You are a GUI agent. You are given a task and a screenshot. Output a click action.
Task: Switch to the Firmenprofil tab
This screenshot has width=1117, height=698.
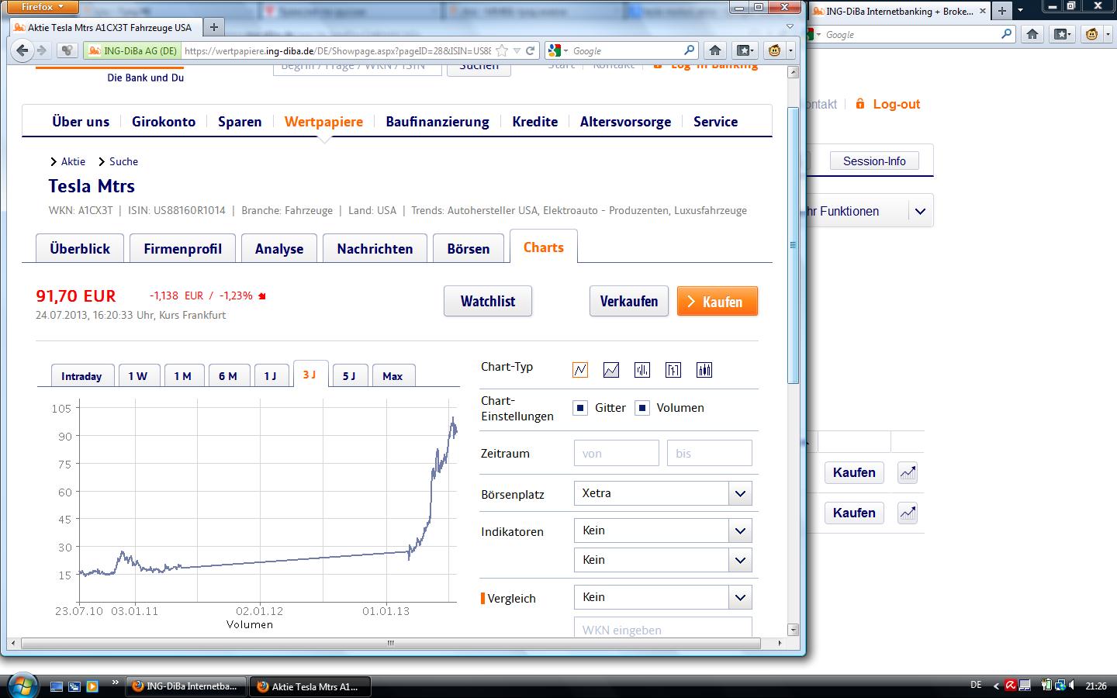(x=182, y=249)
